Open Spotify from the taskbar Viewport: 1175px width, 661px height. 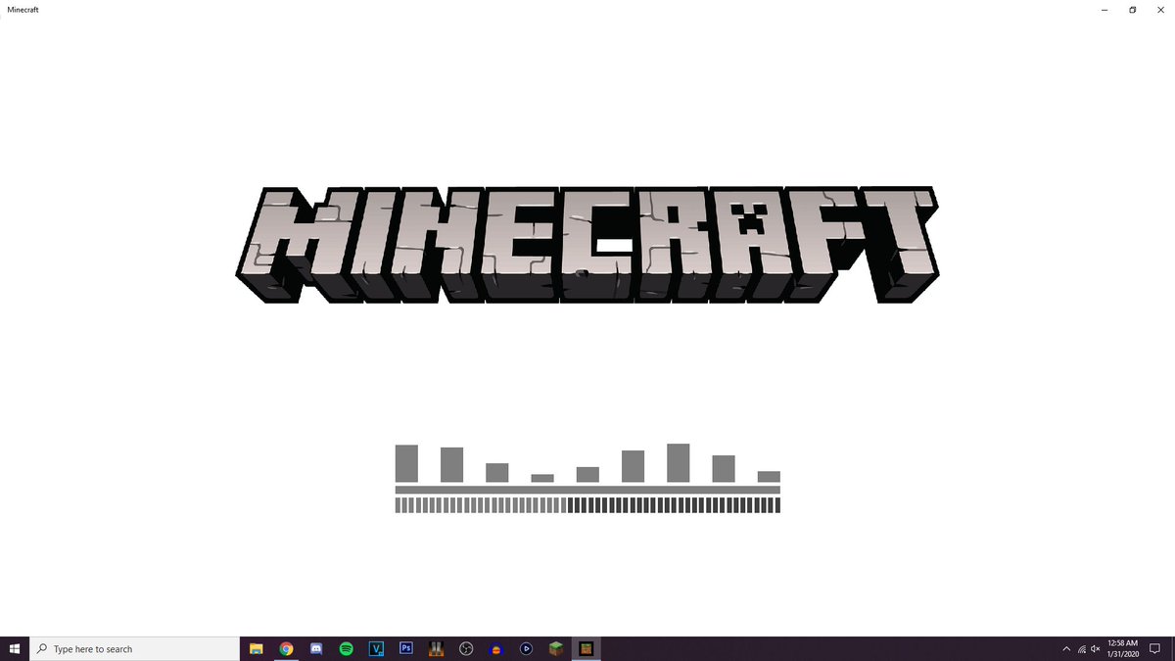(x=347, y=648)
